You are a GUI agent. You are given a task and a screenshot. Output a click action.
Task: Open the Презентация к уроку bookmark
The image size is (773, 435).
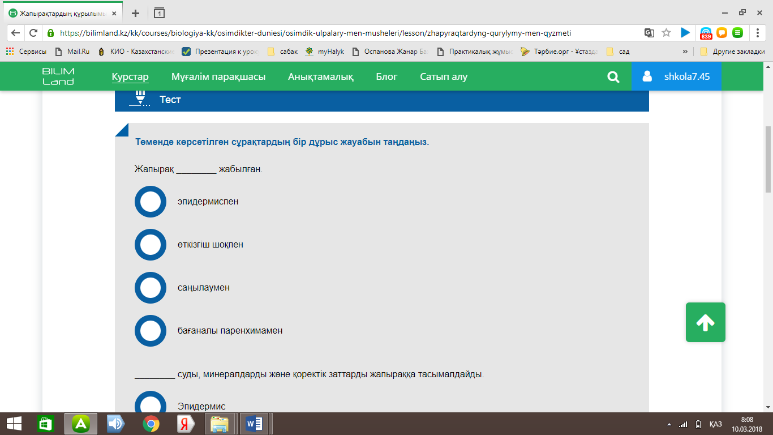[220, 52]
